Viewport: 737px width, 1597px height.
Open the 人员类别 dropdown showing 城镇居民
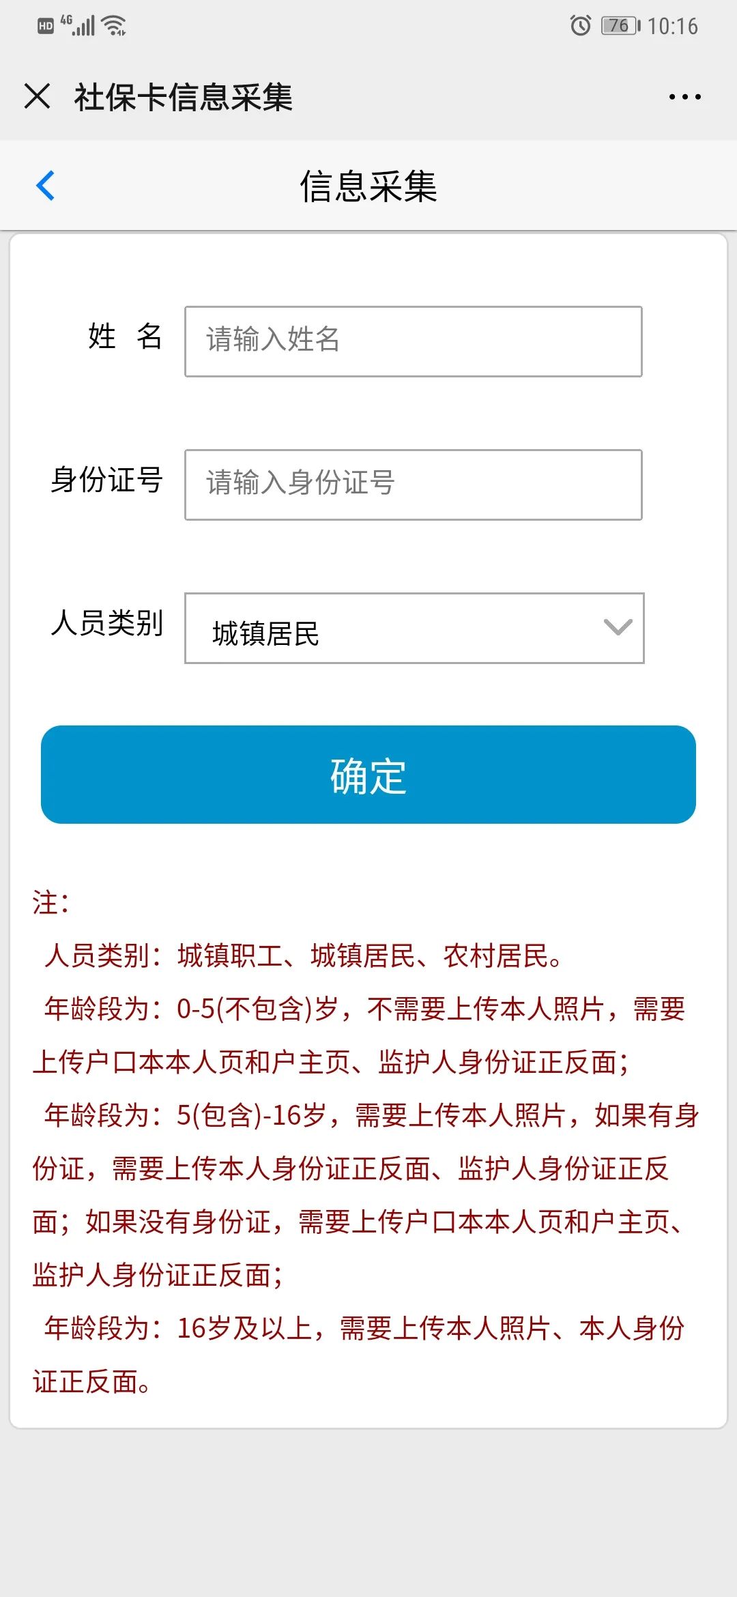click(414, 628)
